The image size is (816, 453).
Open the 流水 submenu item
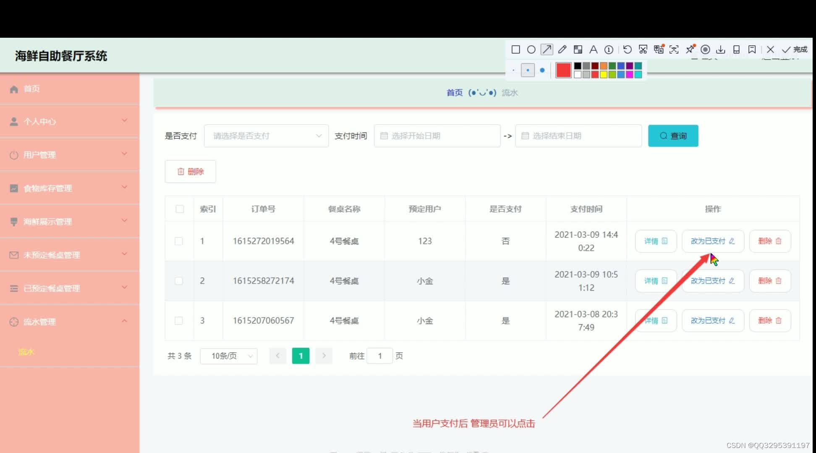point(26,351)
